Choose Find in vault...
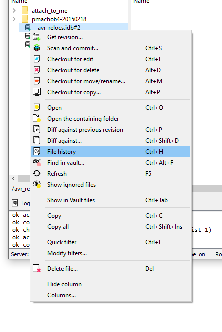The width and height of the screenshot is (222, 332). (x=110, y=163)
